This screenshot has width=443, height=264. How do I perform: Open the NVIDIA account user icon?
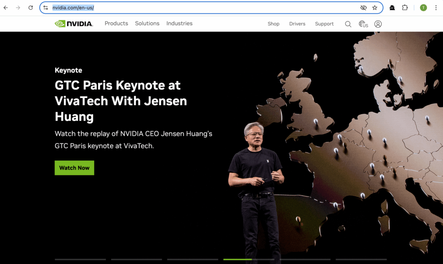[378, 24]
